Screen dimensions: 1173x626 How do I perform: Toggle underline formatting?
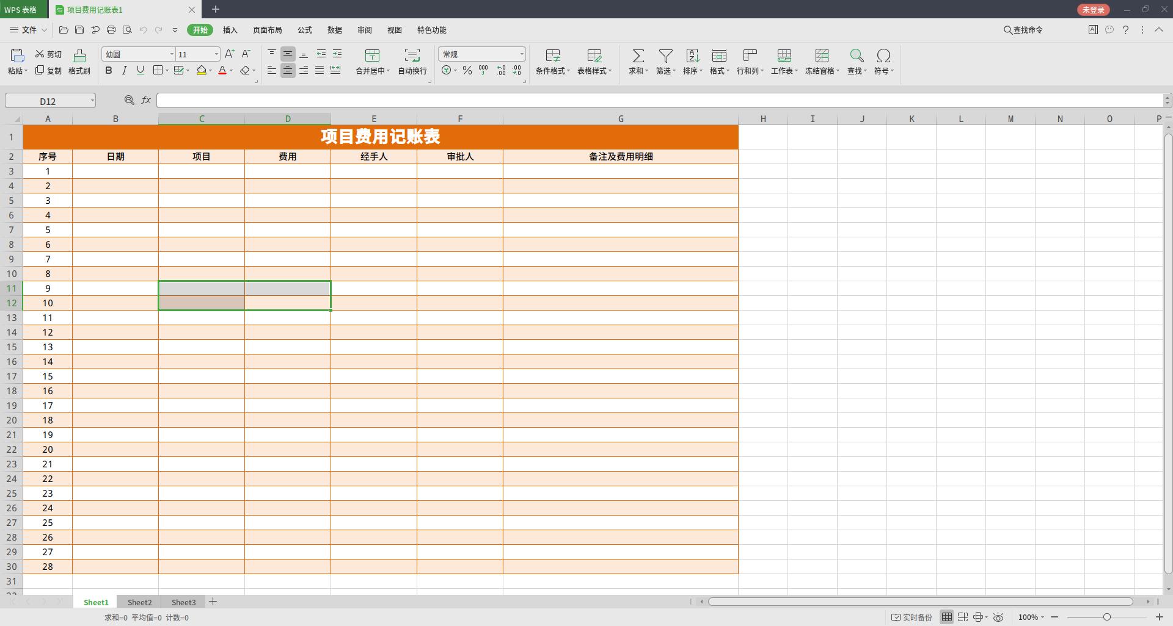pos(140,70)
